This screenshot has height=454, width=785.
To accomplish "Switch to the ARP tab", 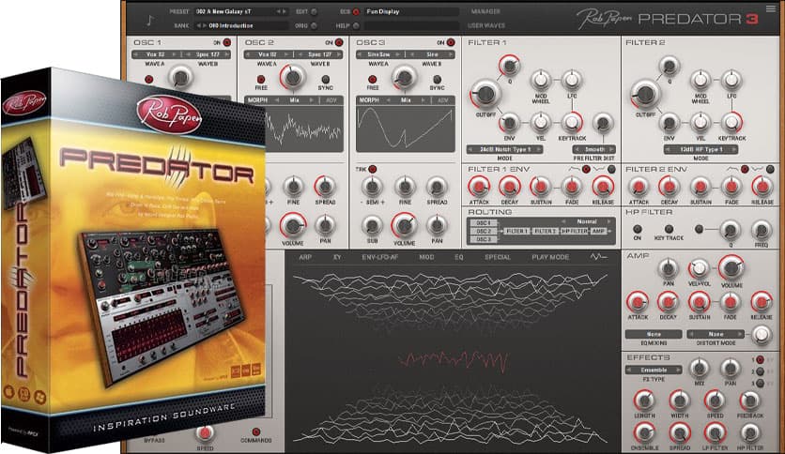I will point(305,257).
